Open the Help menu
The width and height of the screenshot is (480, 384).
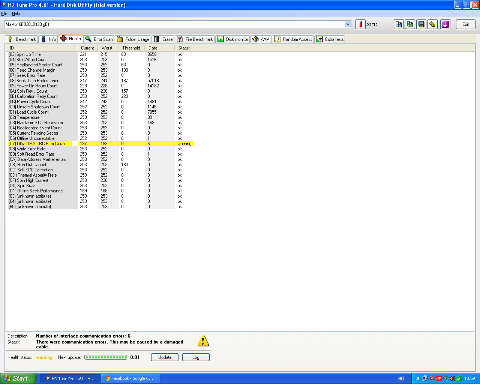[16, 13]
